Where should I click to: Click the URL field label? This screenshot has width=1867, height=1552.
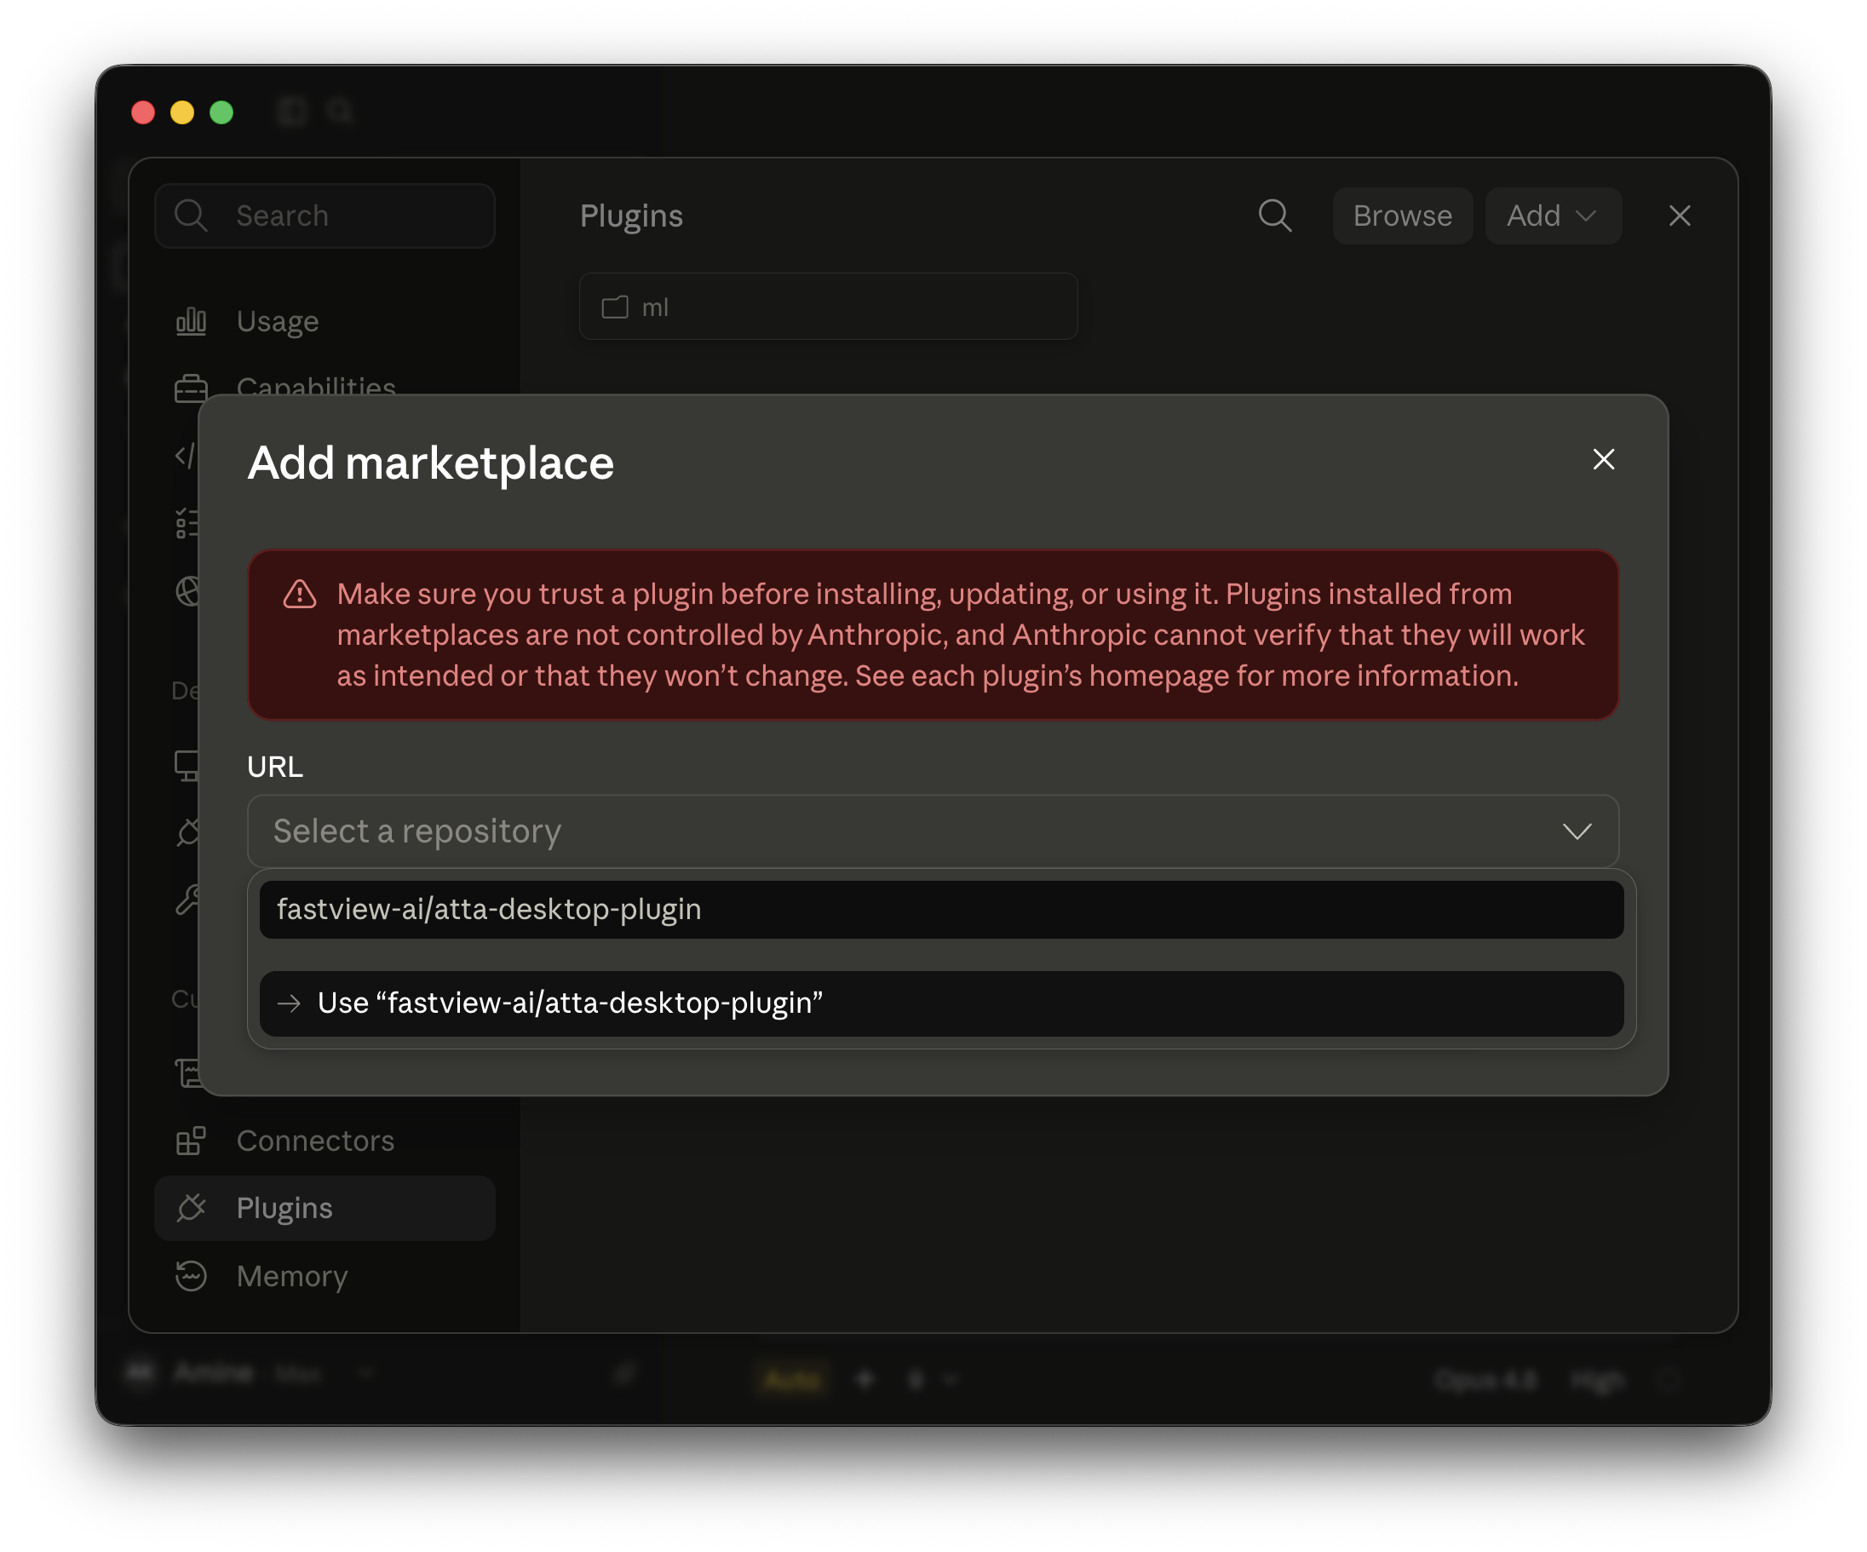point(275,767)
